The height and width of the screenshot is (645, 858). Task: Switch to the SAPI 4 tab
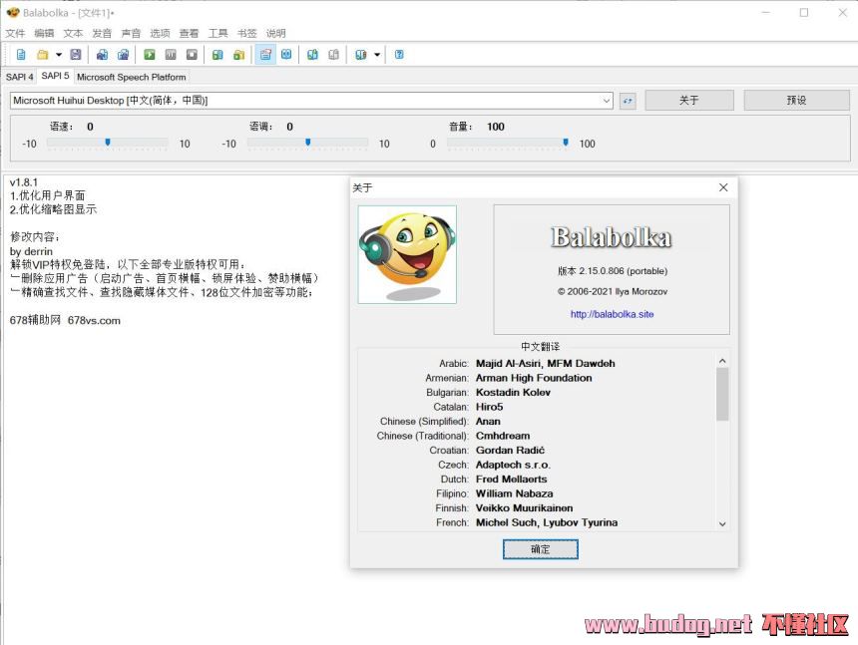(x=19, y=77)
